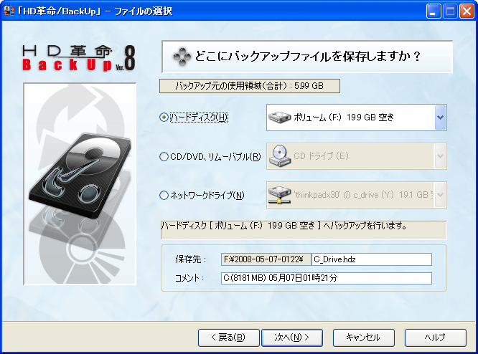478x354 pixels.
Task: Click the network drive icon for Y:
Action: click(x=279, y=195)
